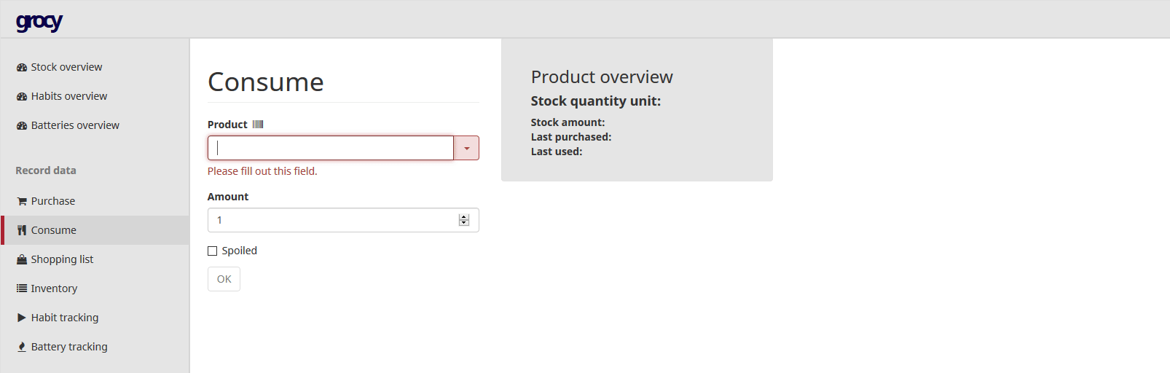Click the Habits overview dashboard icon

tap(22, 96)
